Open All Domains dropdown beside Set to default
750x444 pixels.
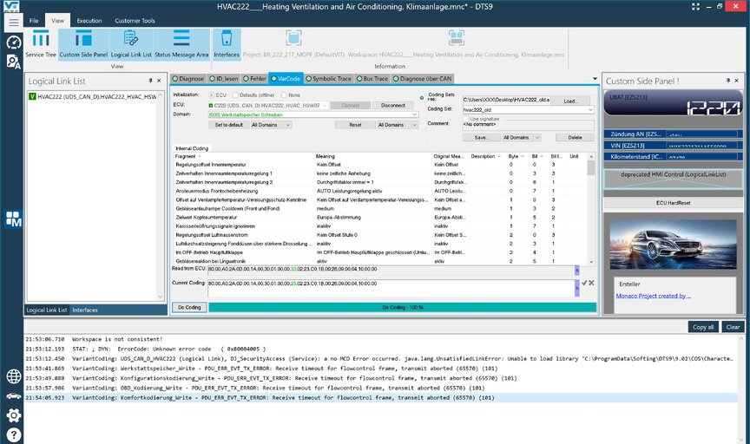tap(271, 125)
